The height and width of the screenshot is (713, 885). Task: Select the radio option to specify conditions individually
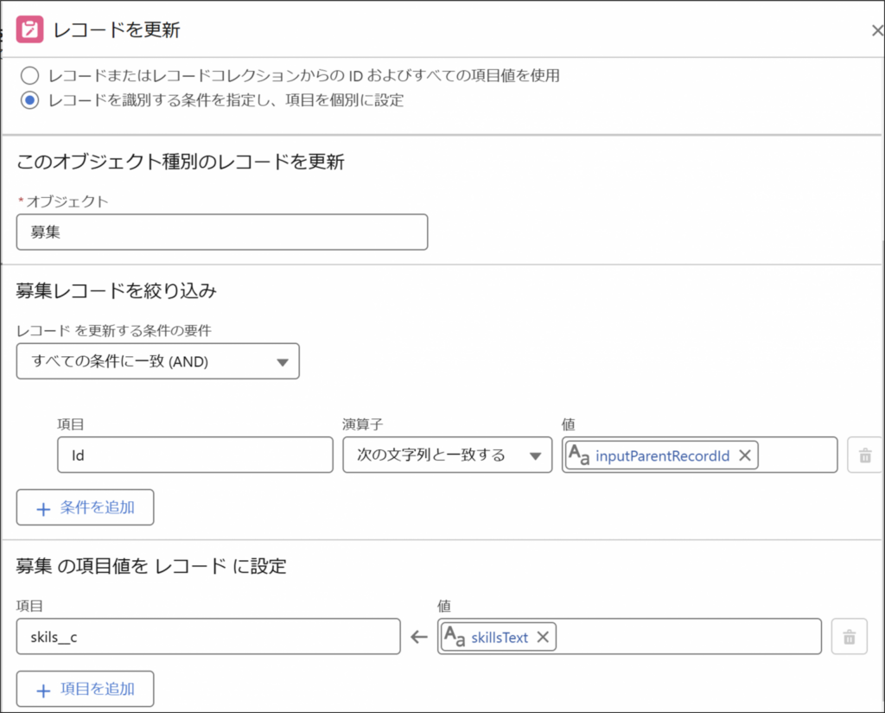[30, 100]
